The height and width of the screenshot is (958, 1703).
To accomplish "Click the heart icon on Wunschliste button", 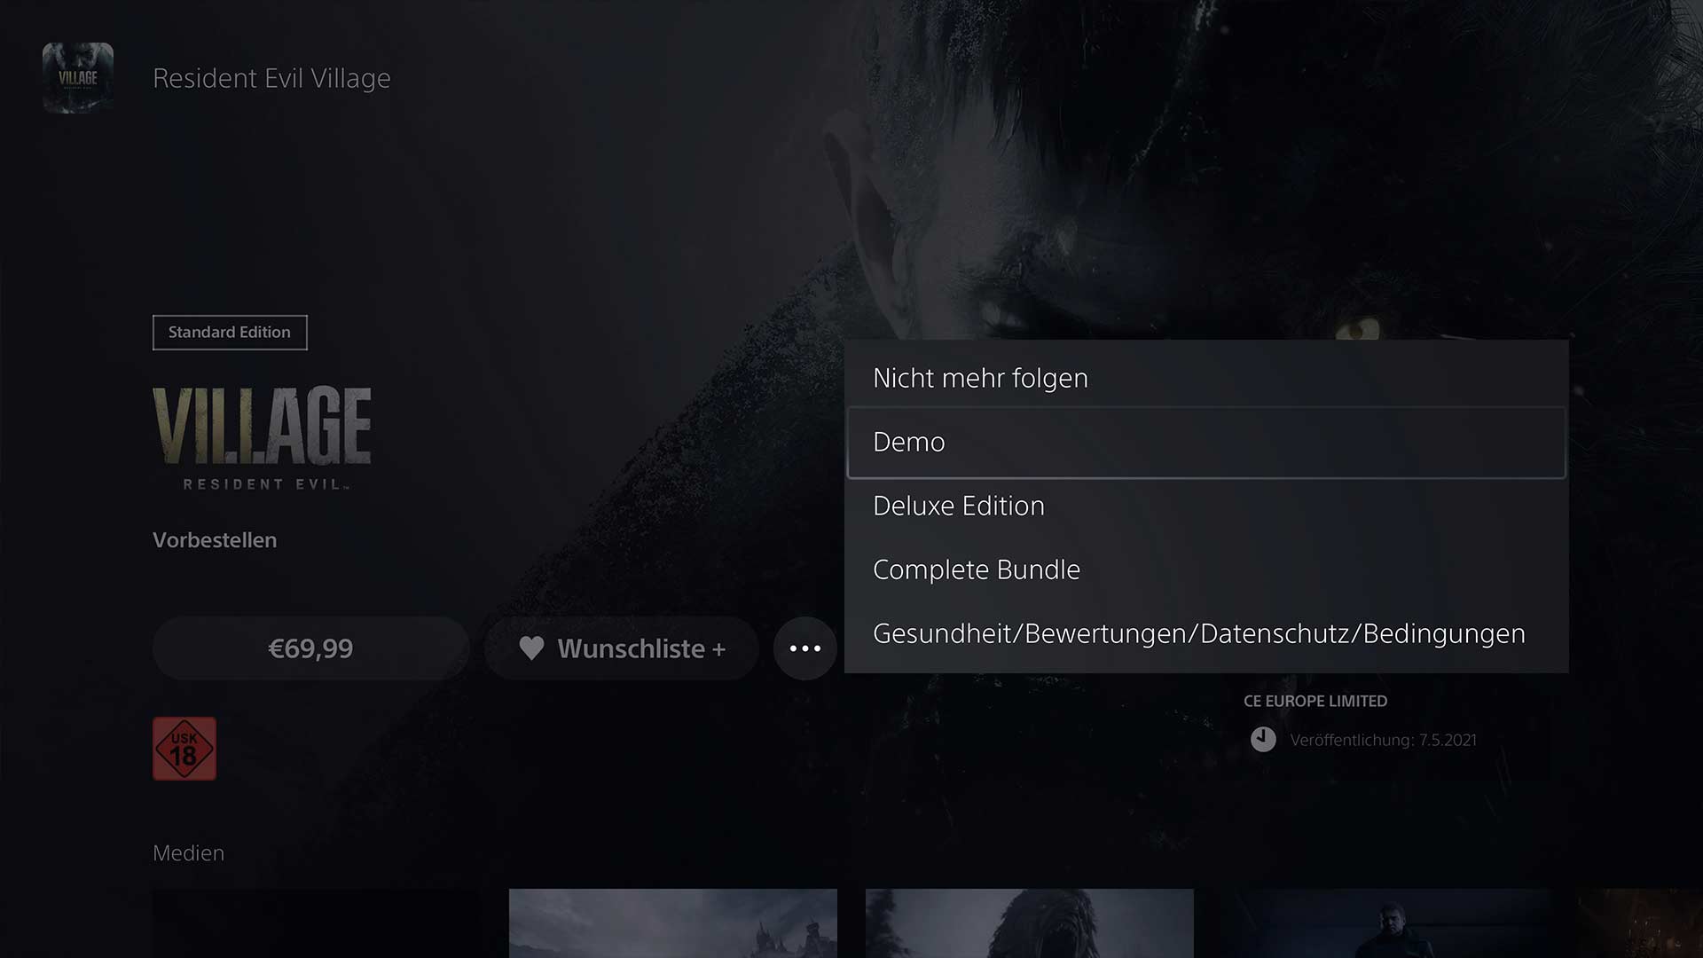I will (531, 648).
